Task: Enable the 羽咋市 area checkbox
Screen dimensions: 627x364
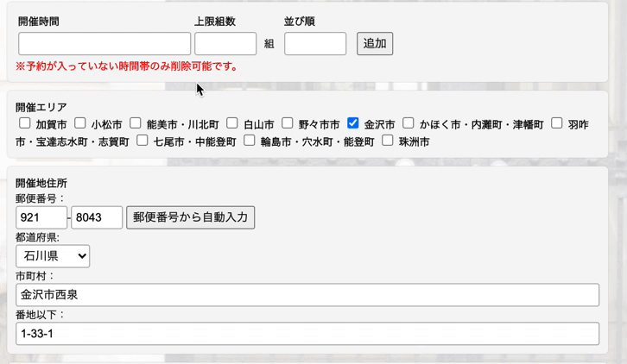Action: [557, 123]
